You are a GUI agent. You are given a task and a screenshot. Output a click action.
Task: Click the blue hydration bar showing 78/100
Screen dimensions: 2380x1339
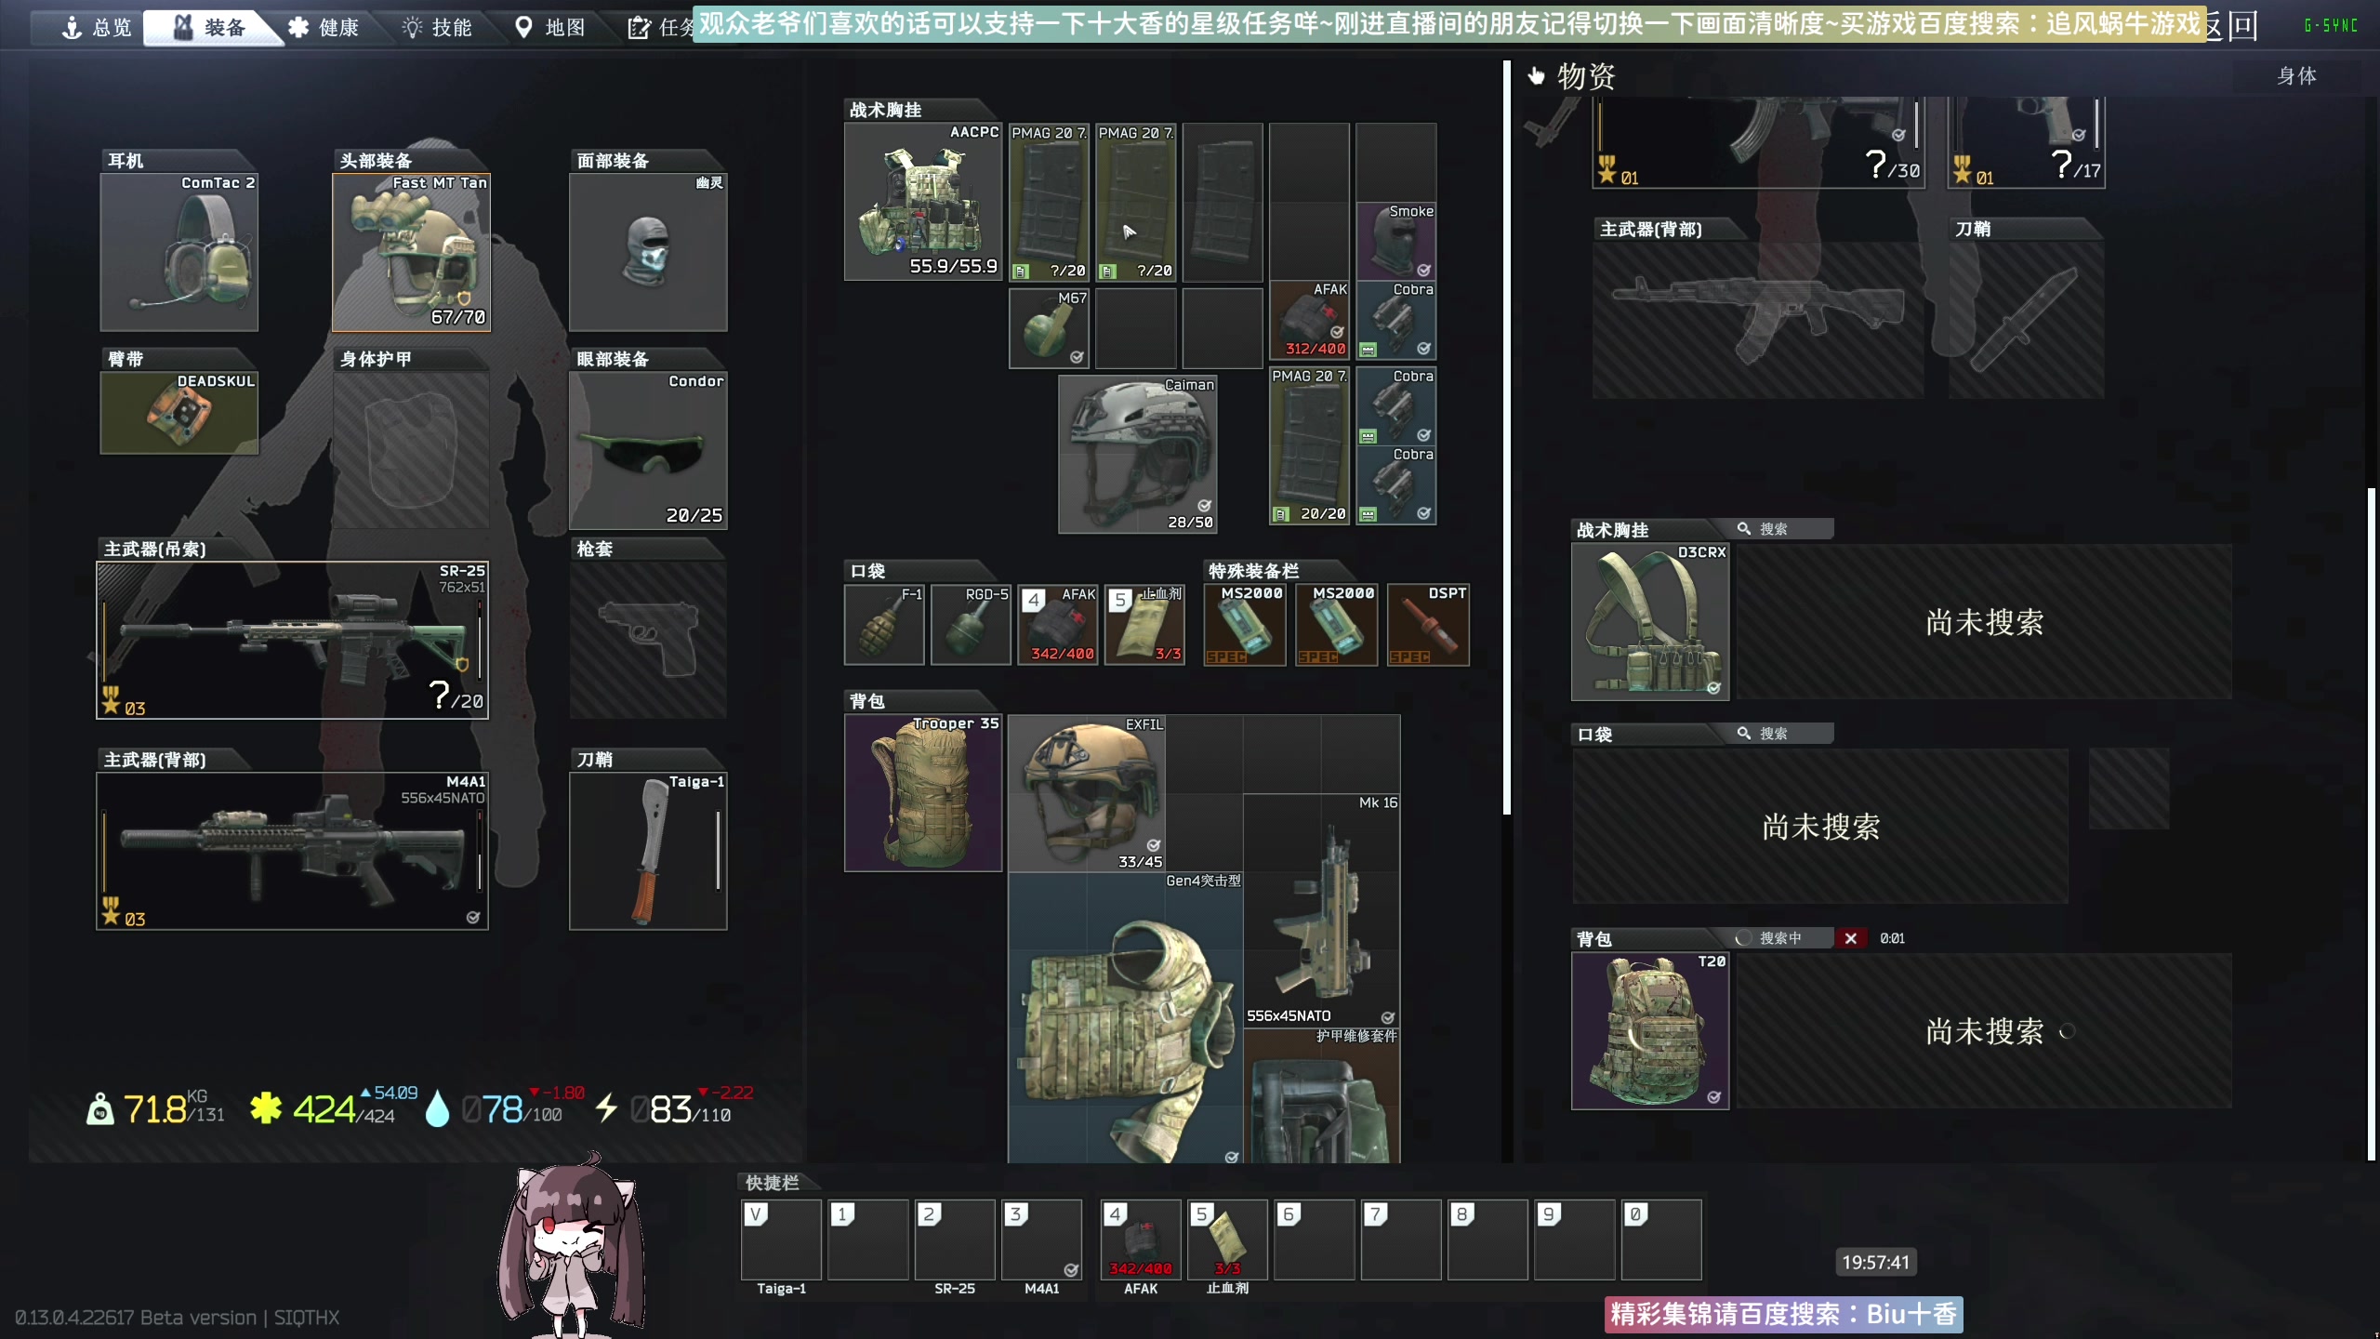[507, 1108]
